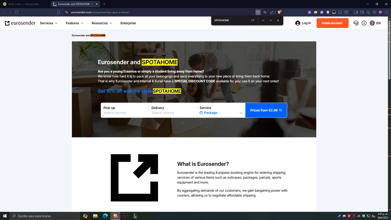The width and height of the screenshot is (391, 220).
Task: Click the Windows taskbar search box
Action: tap(45, 216)
